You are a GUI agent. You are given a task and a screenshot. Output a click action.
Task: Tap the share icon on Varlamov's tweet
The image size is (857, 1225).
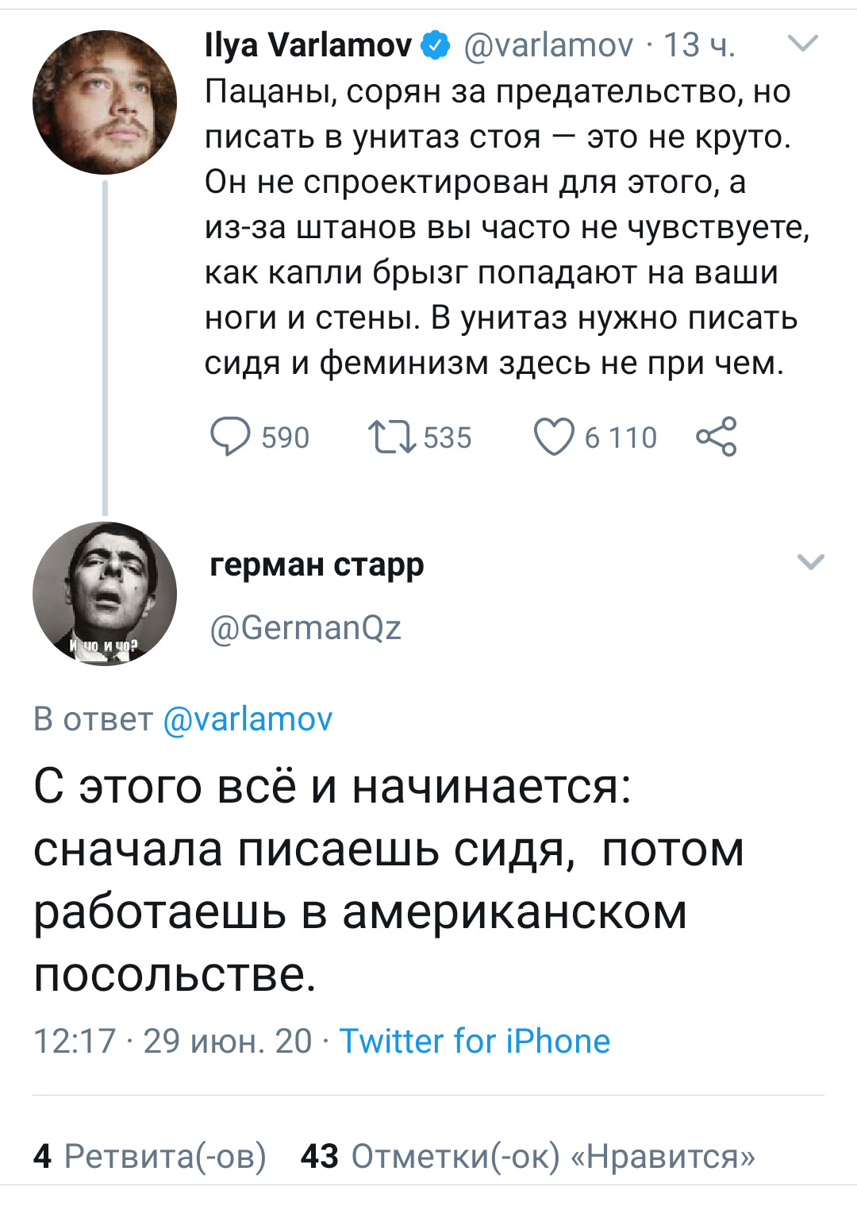[x=717, y=437]
